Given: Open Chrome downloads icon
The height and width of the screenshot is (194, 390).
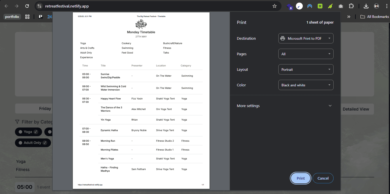Looking at the screenshot, I should pyautogui.click(x=366, y=6).
